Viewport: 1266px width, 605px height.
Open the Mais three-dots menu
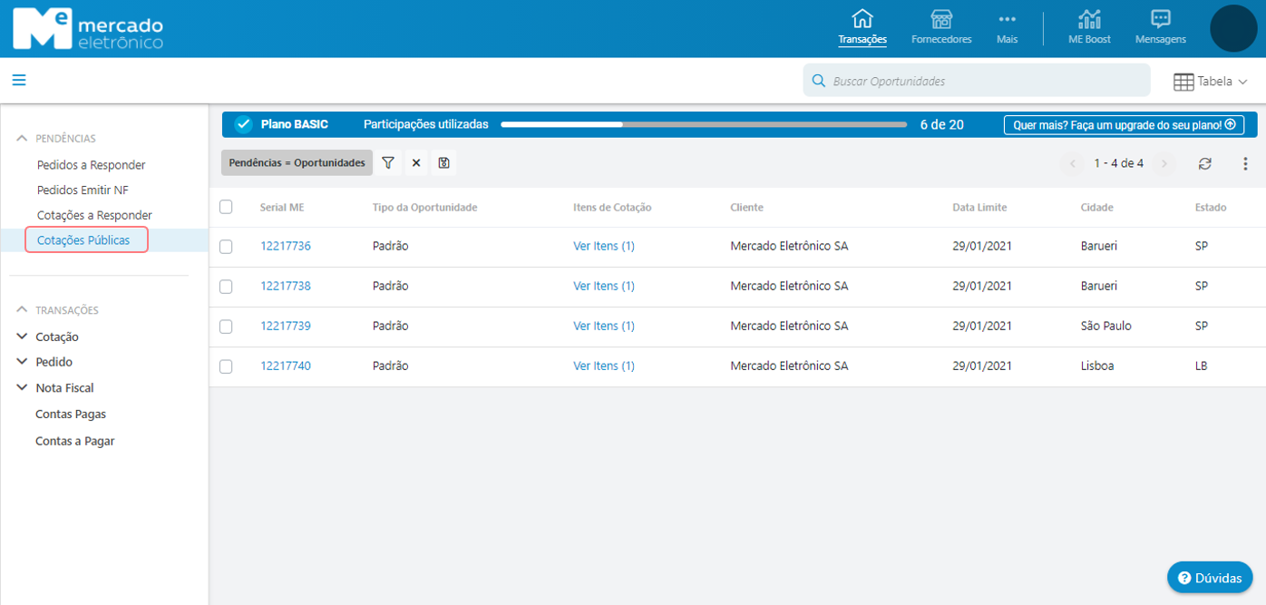(x=1007, y=19)
